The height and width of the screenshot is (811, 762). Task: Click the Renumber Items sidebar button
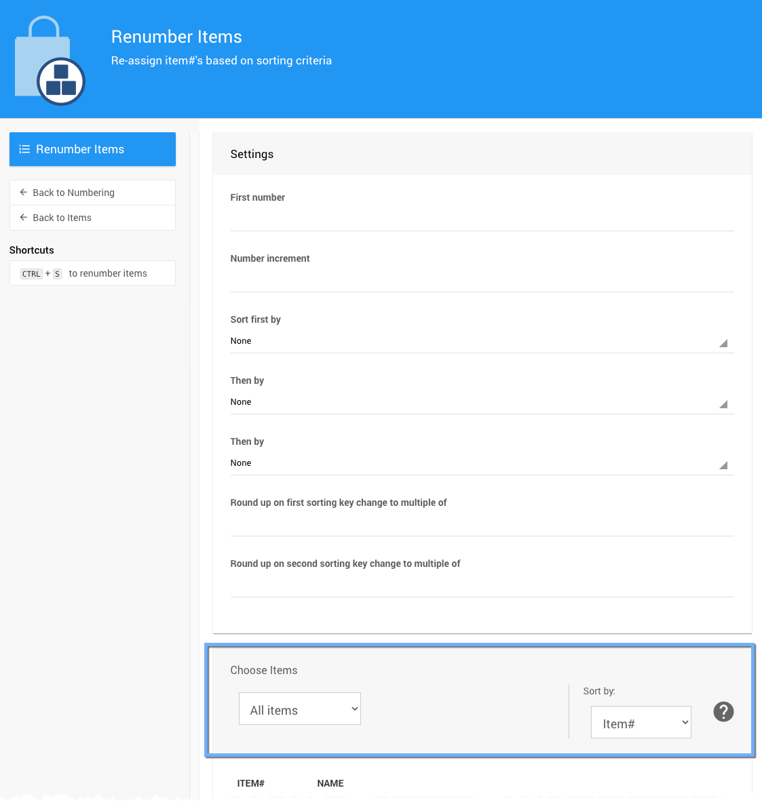pyautogui.click(x=92, y=149)
